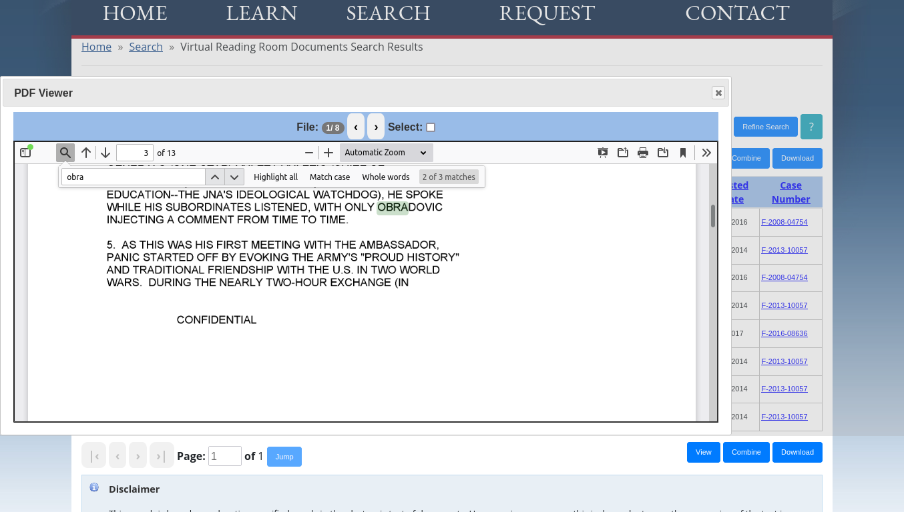Click the lower Combine button next to View
The width and height of the screenshot is (904, 512).
tap(746, 452)
